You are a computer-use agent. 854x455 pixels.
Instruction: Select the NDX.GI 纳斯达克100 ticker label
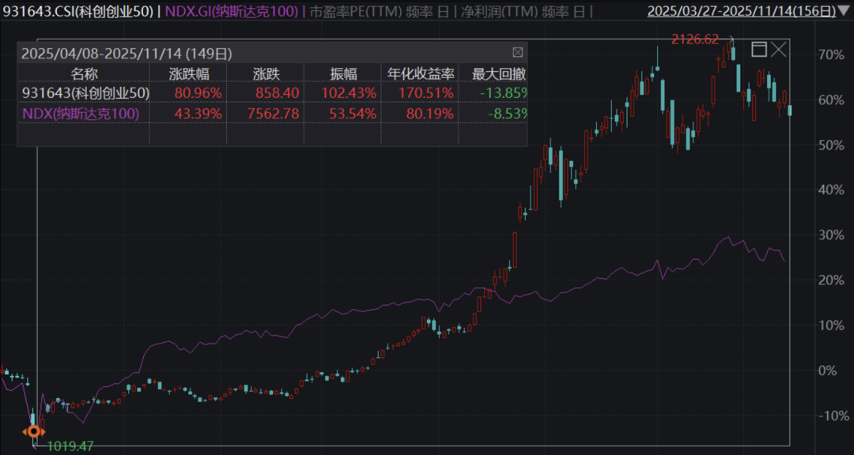tap(234, 12)
